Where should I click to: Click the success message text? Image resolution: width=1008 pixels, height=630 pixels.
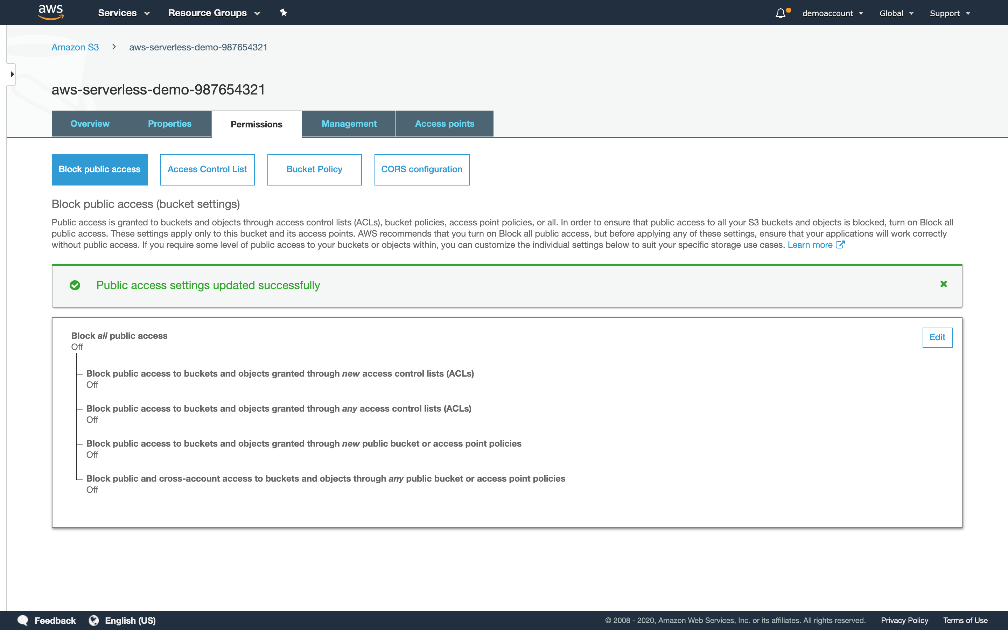coord(208,285)
